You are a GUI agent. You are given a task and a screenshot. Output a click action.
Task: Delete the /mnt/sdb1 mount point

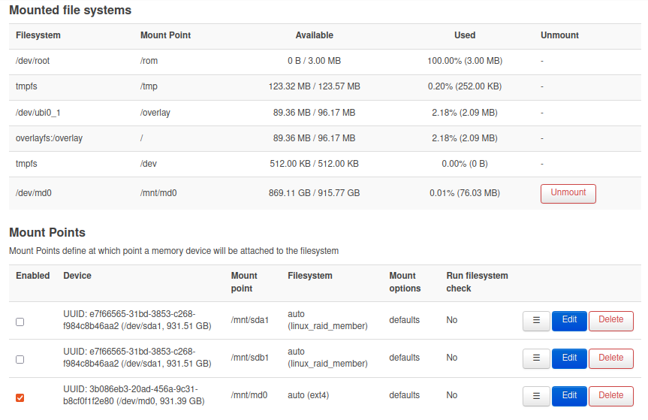(610, 358)
